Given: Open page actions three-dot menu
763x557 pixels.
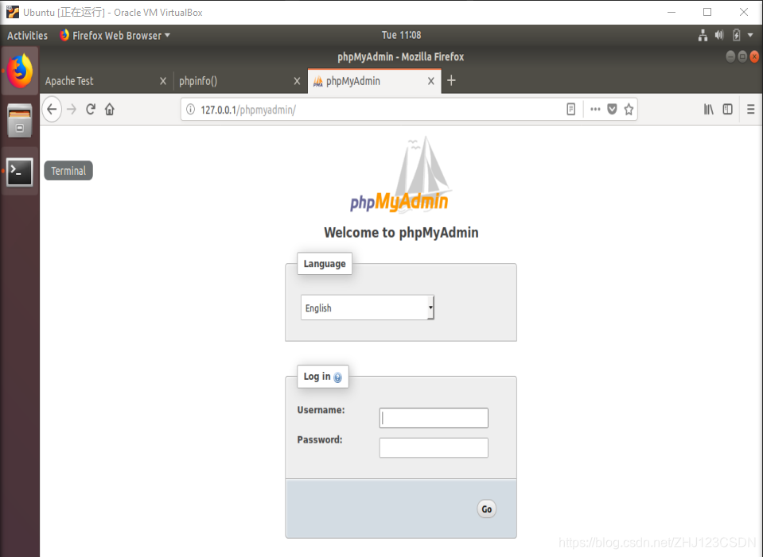Looking at the screenshot, I should coord(595,110).
